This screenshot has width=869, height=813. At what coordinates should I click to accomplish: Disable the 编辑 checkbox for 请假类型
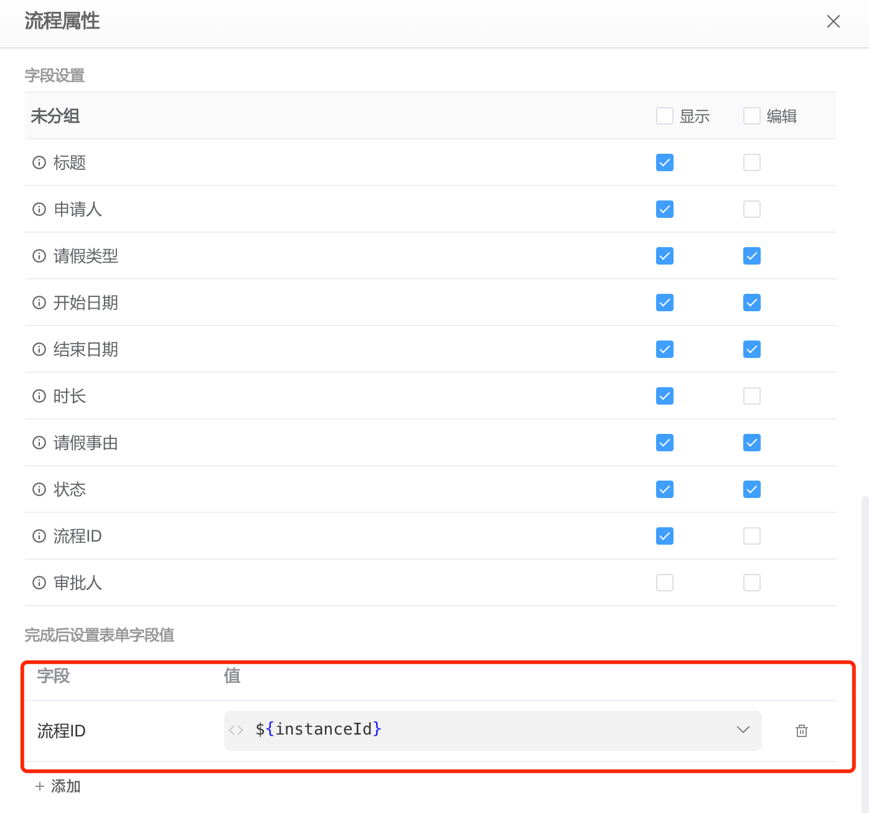tap(751, 256)
